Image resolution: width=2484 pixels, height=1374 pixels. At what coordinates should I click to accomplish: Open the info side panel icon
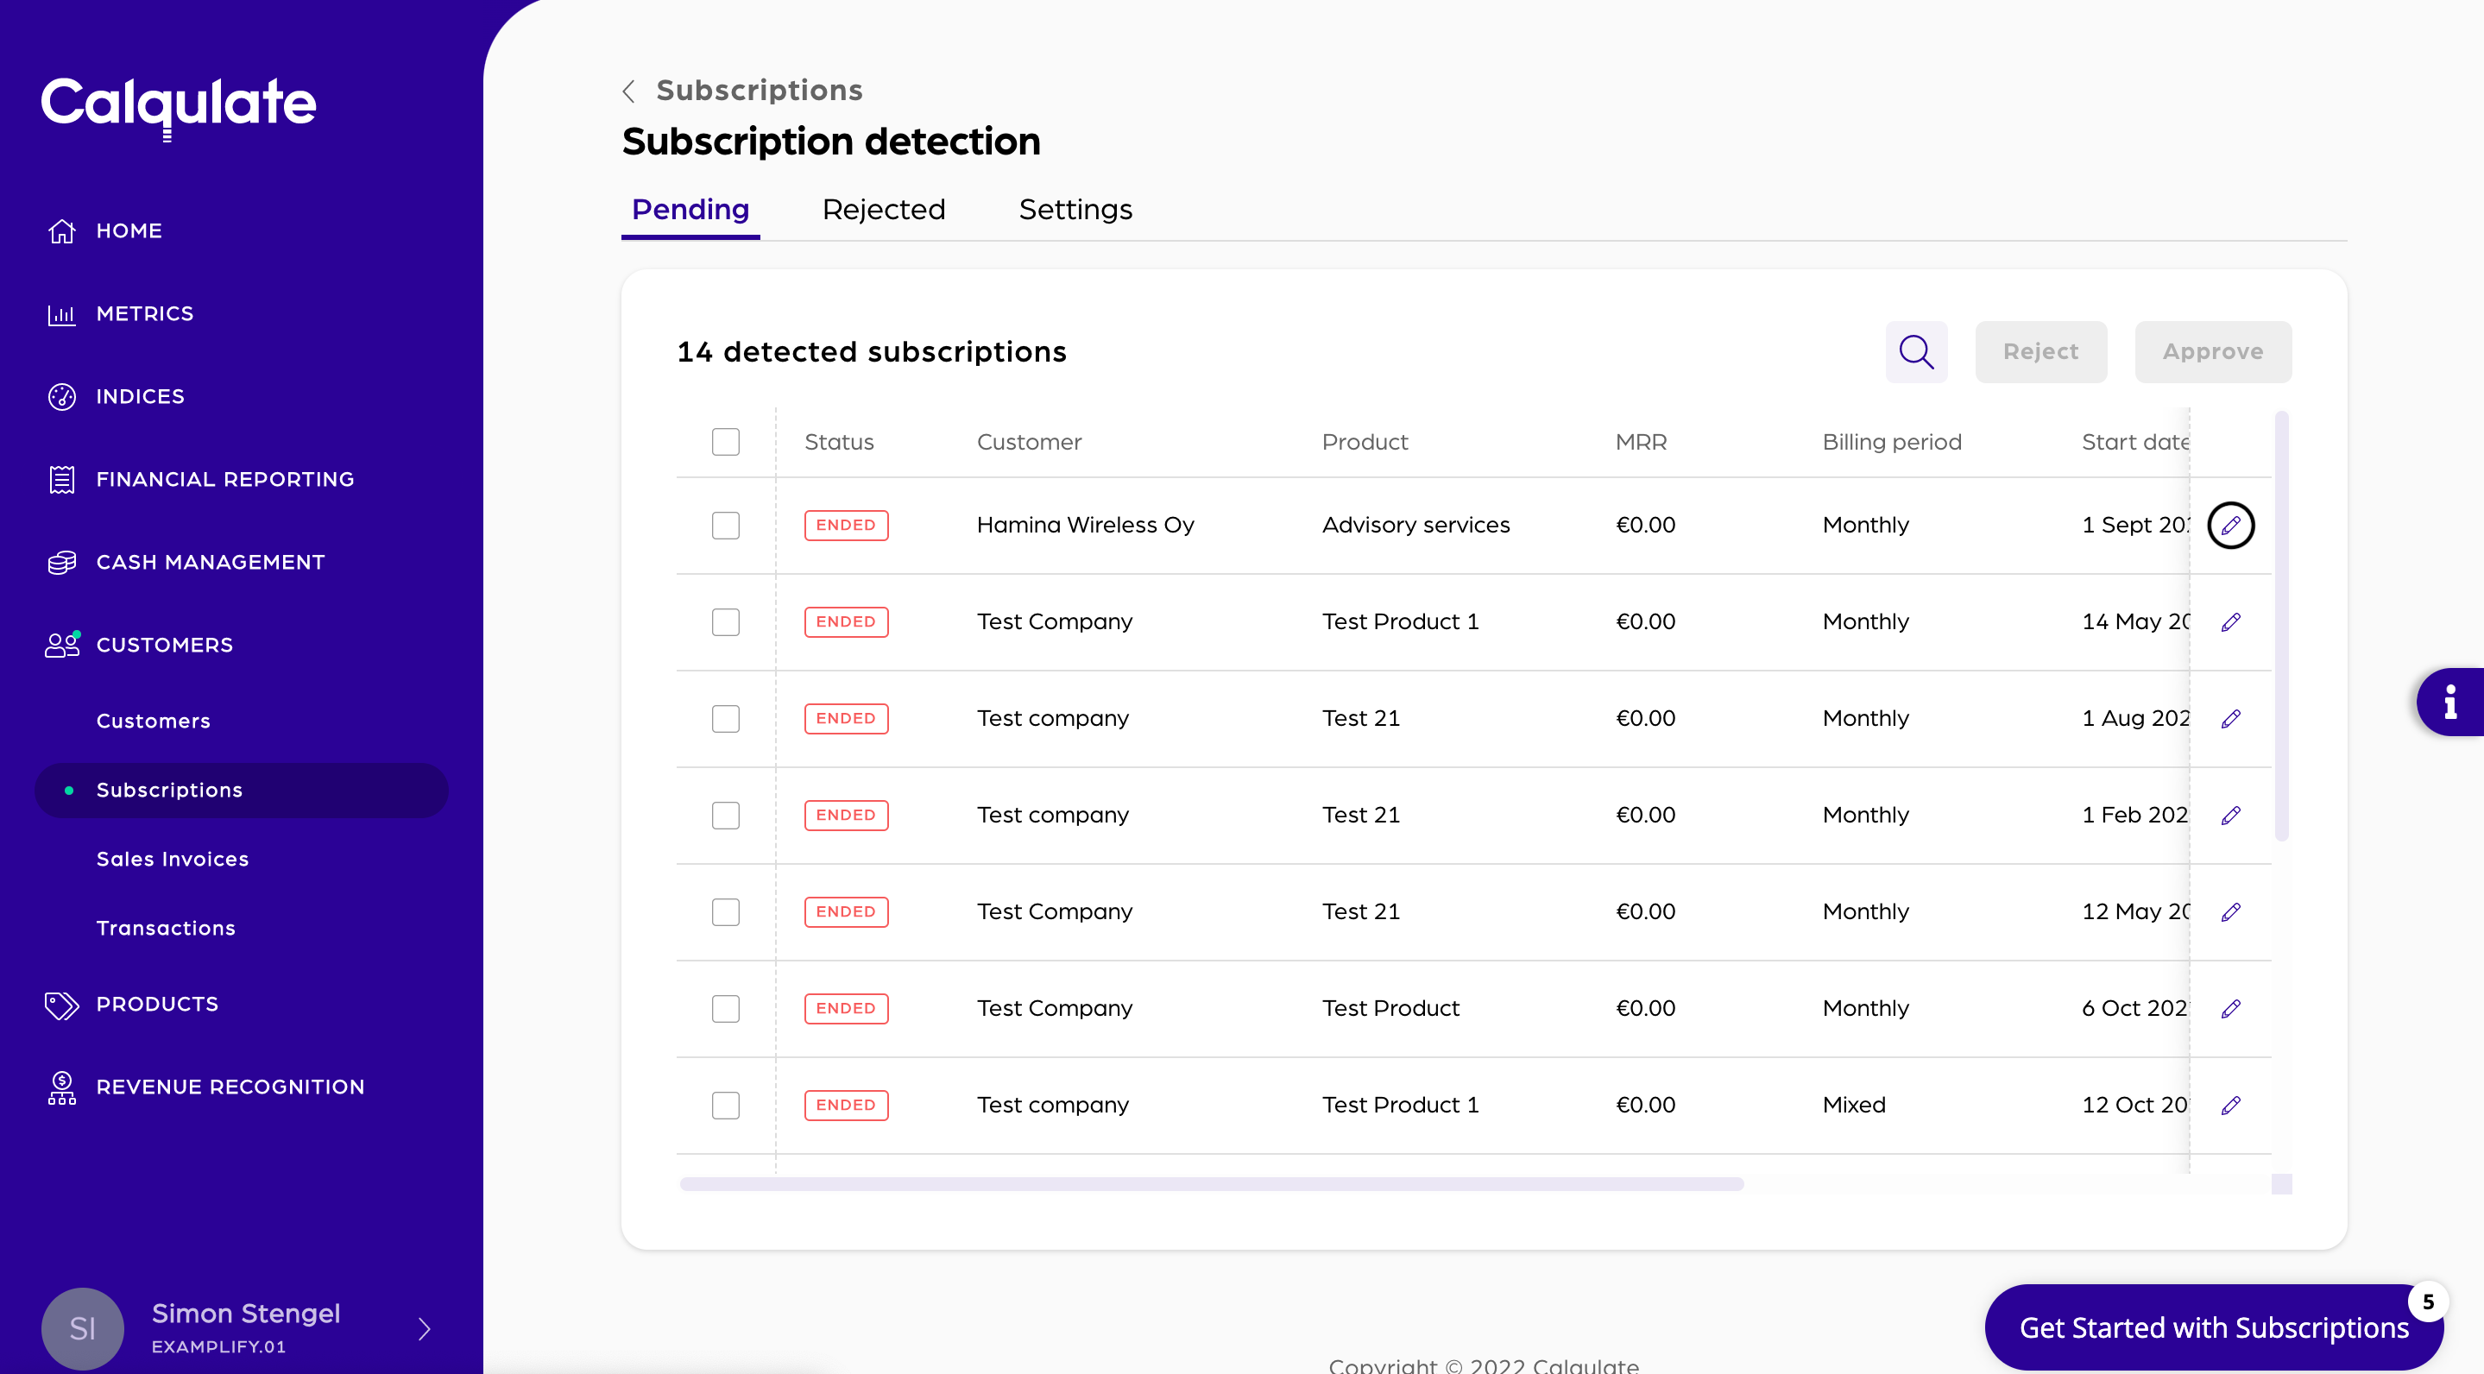2450,702
